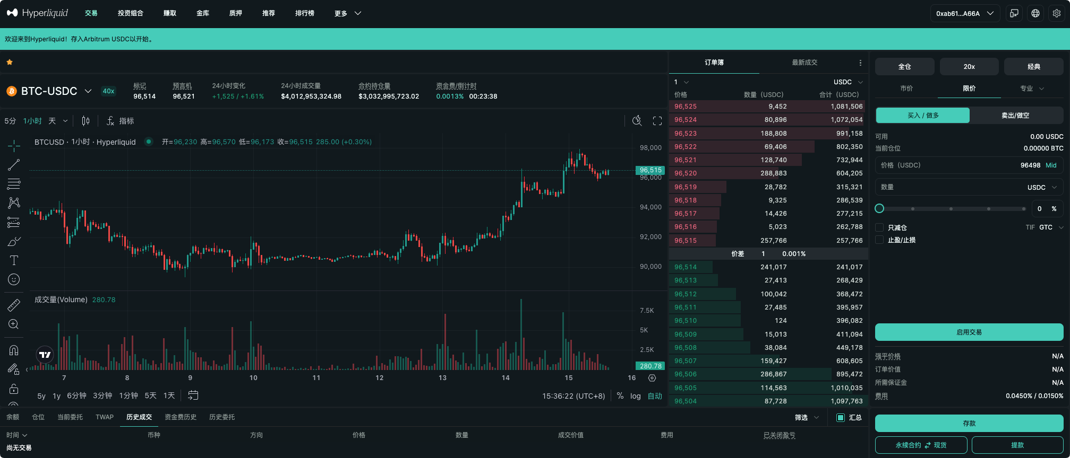Toggle chart fullscreen mode
The width and height of the screenshot is (1070, 458).
[x=657, y=121]
